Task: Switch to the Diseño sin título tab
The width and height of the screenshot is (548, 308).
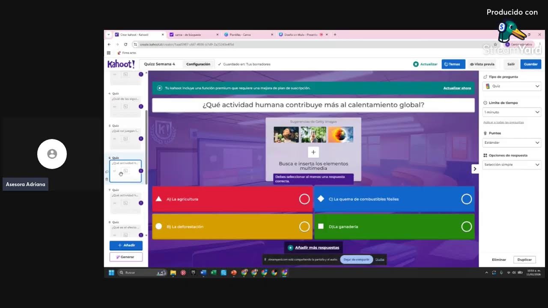Action: 303,35
